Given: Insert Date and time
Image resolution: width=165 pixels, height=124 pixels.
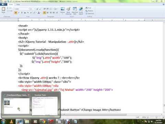Looking at the screenshot, I should pyautogui.click(x=75, y=11).
